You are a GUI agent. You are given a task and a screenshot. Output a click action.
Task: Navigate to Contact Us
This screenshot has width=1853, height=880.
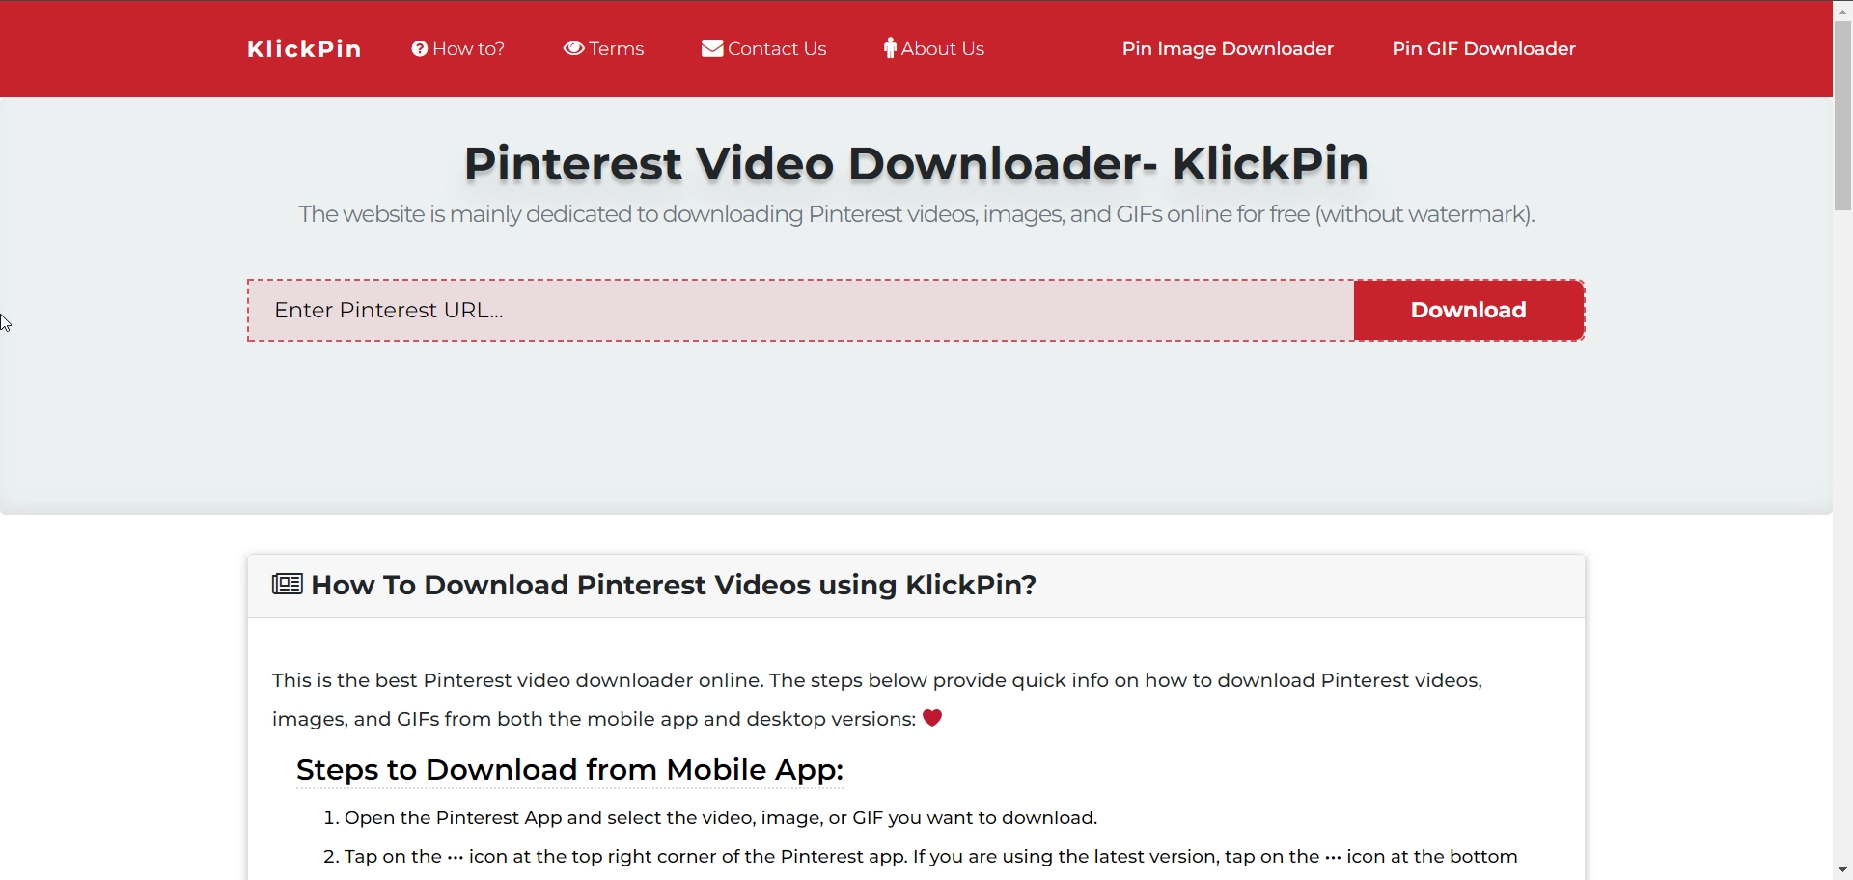777,47
